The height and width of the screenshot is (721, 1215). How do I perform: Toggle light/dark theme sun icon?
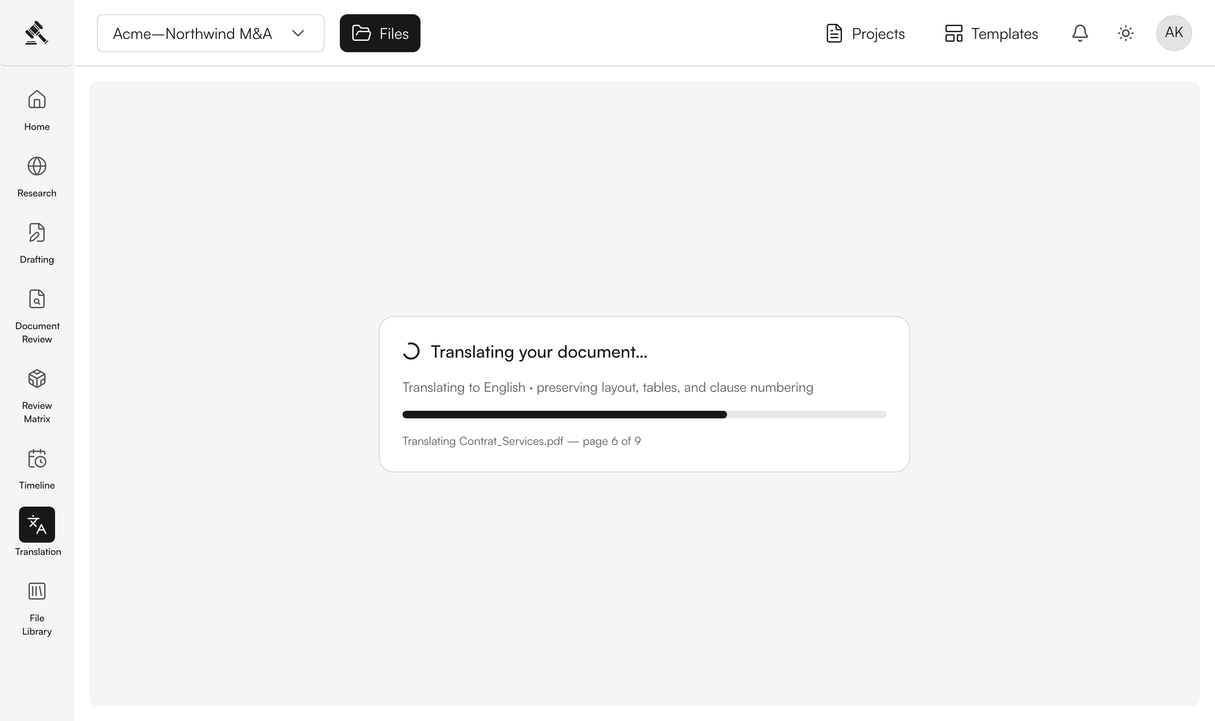coord(1126,33)
